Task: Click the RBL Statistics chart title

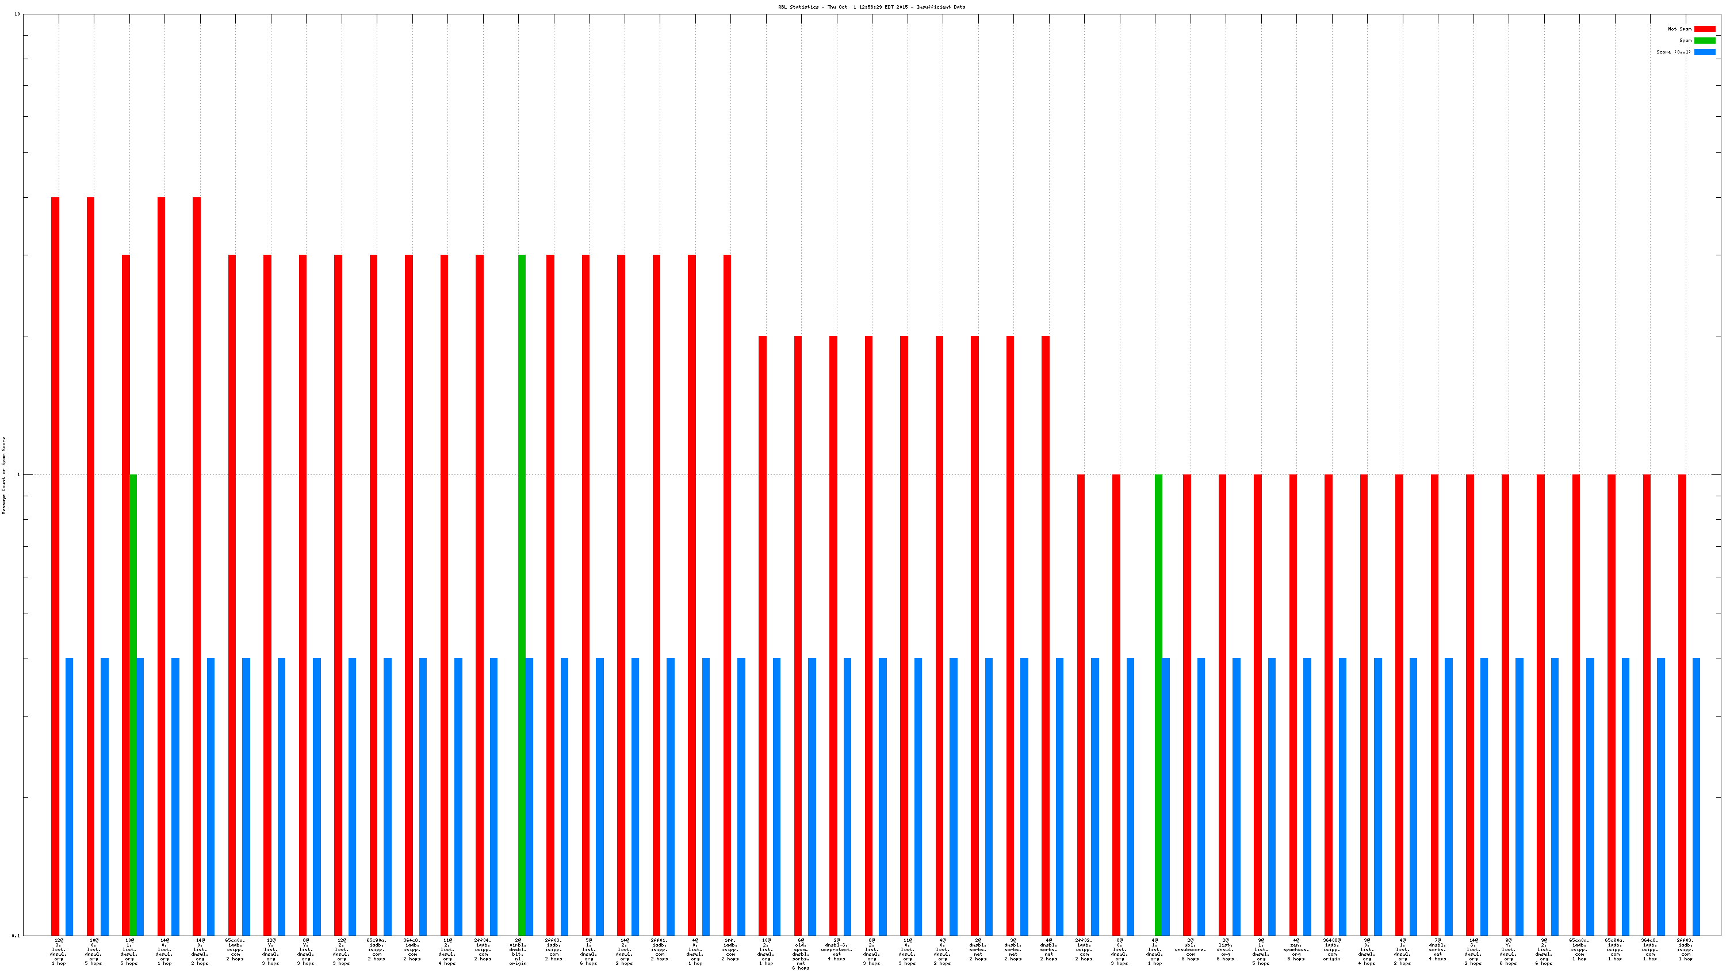Action: click(x=871, y=7)
